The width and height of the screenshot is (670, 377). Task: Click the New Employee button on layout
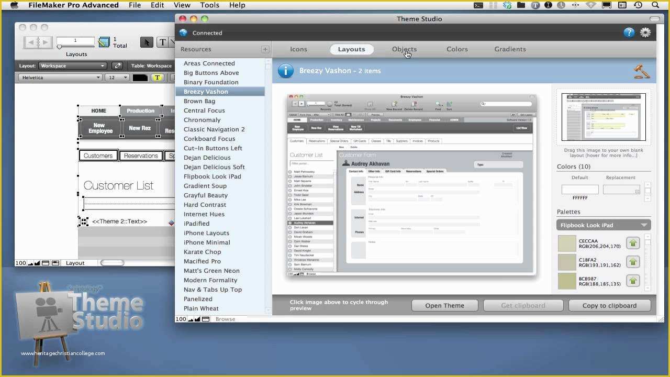point(100,128)
